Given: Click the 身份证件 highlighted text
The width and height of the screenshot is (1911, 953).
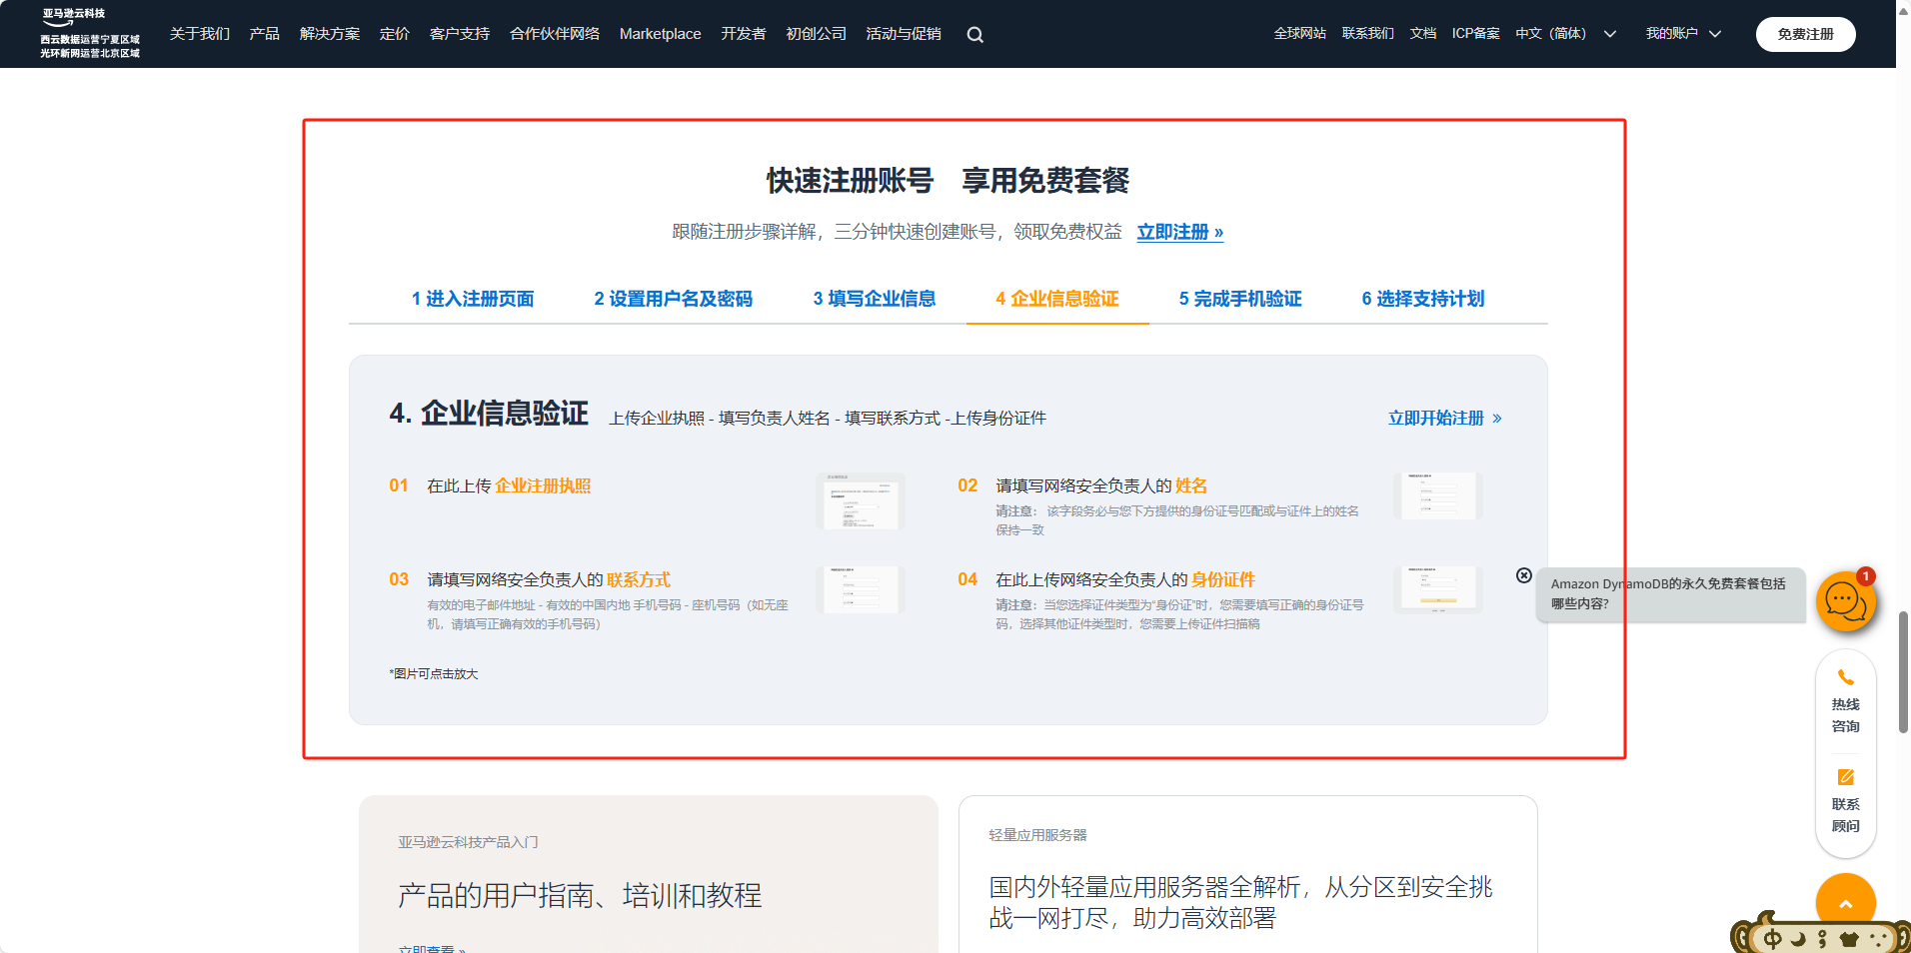Looking at the screenshot, I should pyautogui.click(x=1223, y=579).
